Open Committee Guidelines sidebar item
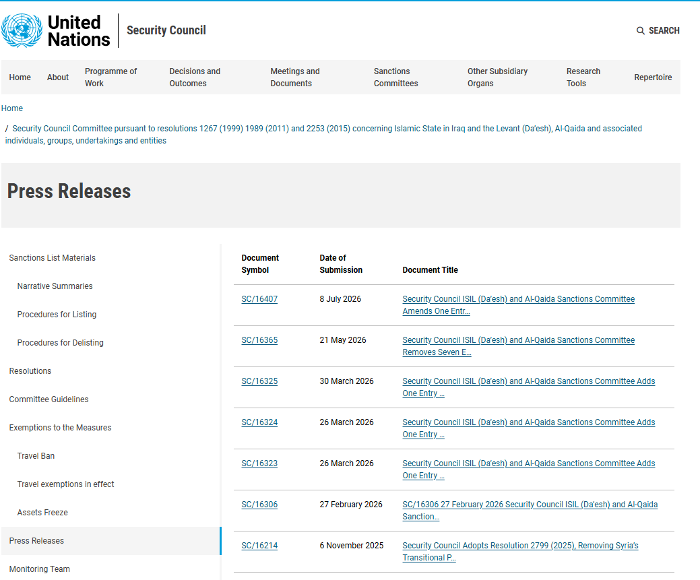 pos(49,399)
